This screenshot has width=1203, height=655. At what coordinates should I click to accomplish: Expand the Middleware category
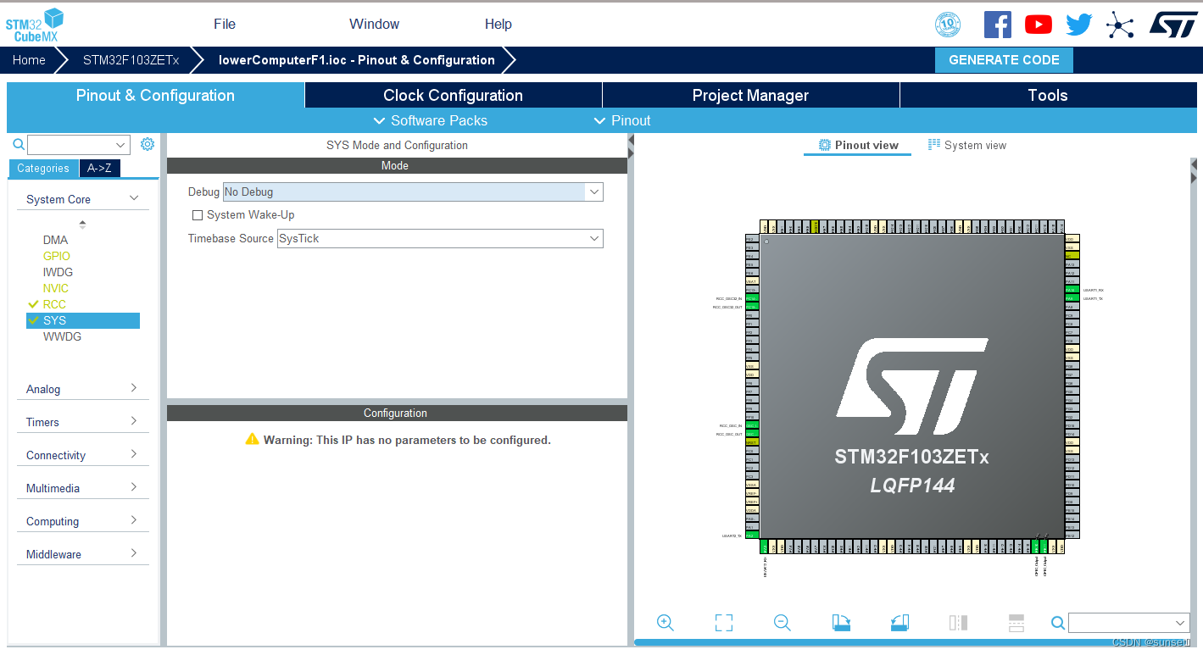point(82,554)
